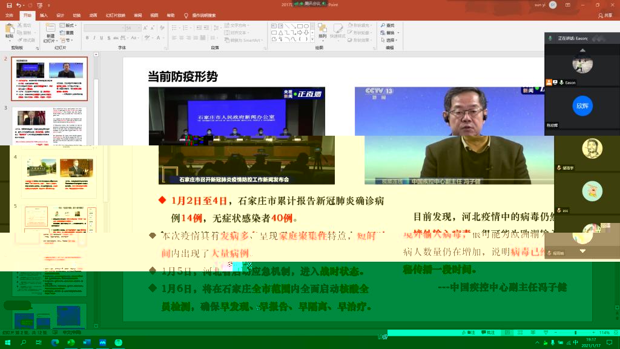Screen dimensions: 620x349
Task: Open the text direction 文字方向 dropdown
Action: (237, 25)
